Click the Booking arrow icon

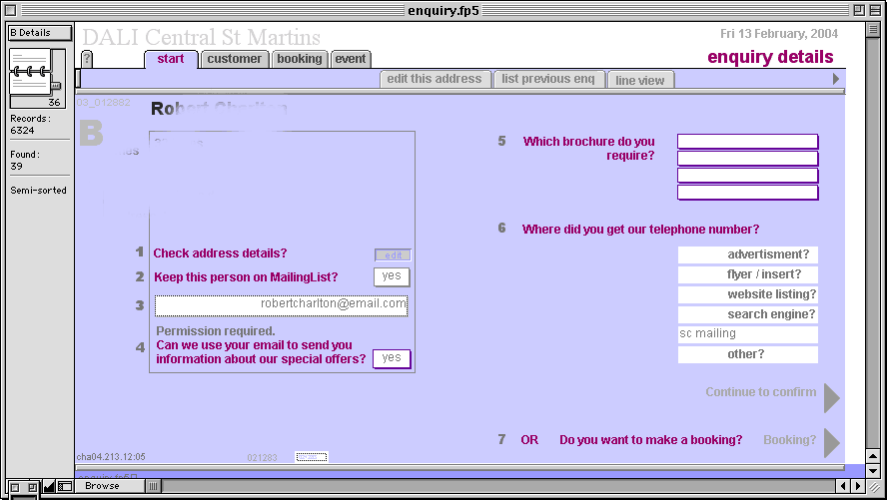(x=831, y=442)
